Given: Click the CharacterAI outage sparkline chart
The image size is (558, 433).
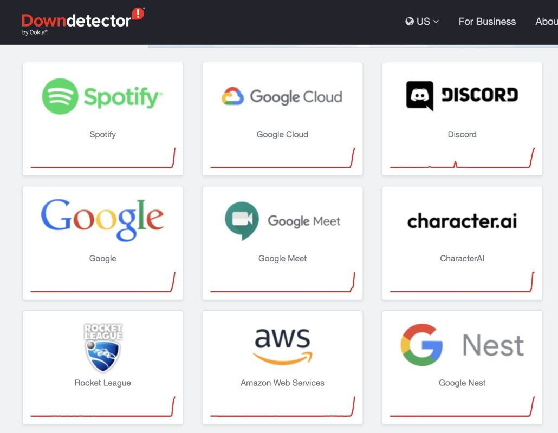Looking at the screenshot, I should pyautogui.click(x=462, y=283).
